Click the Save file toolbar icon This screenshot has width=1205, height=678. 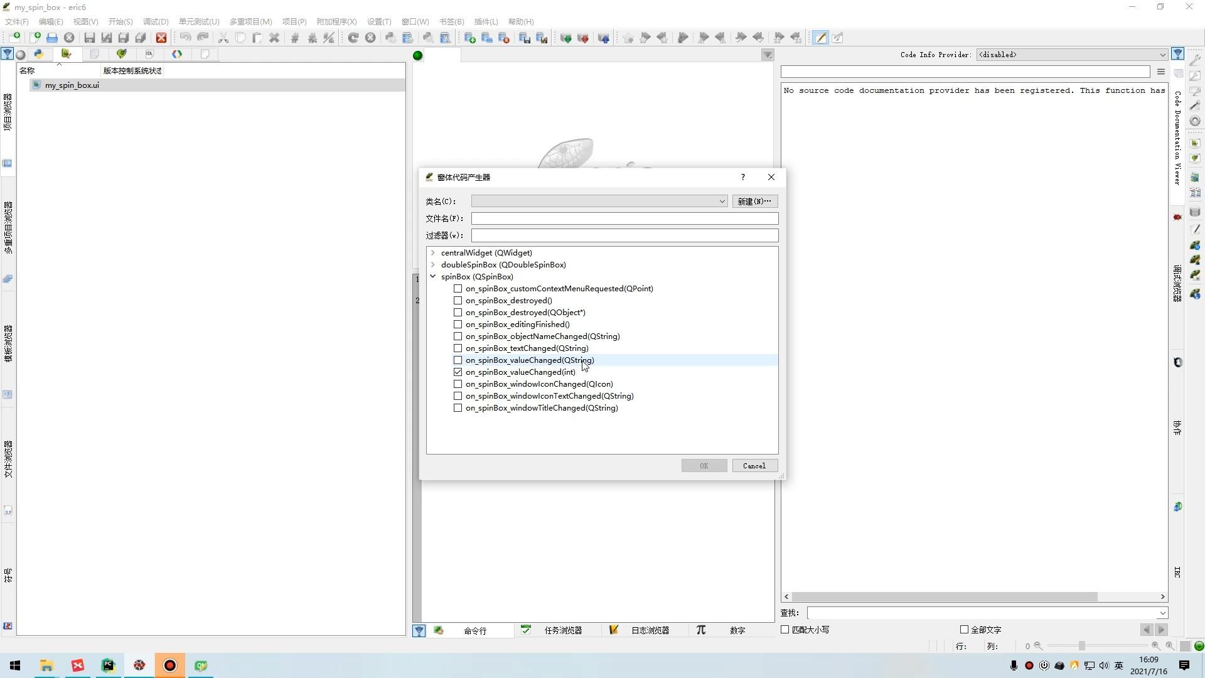[x=89, y=38]
